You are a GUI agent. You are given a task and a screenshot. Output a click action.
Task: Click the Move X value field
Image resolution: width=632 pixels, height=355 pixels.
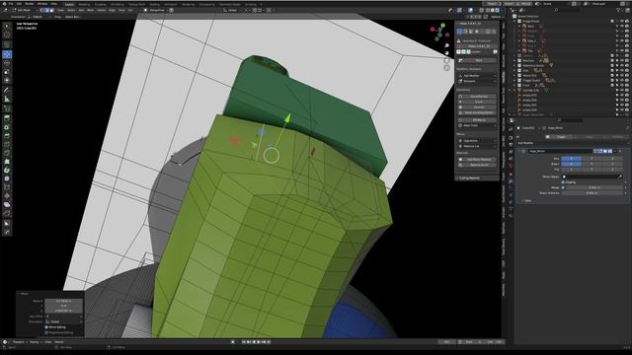[63, 301]
